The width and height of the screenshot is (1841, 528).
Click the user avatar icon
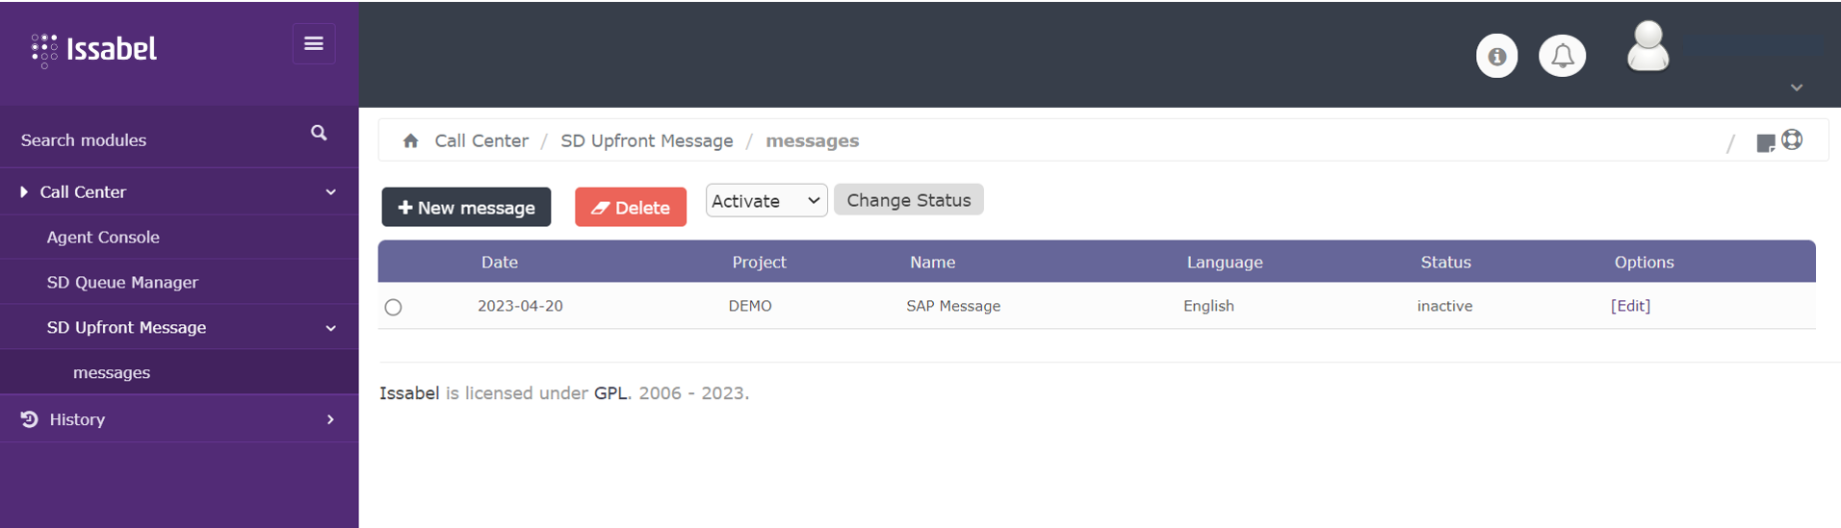1647,47
